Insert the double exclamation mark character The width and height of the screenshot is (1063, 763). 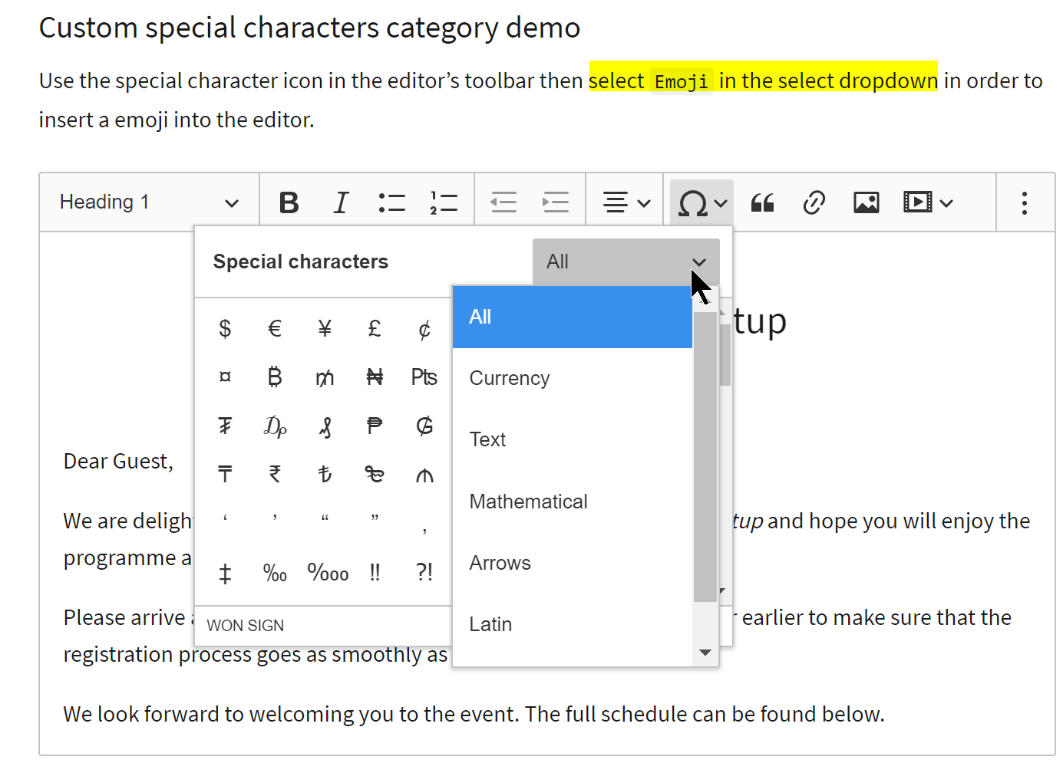375,572
